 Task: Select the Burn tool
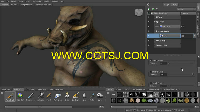point(100,97)
